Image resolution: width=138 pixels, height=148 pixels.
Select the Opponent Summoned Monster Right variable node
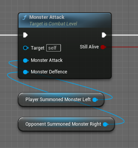66,124
